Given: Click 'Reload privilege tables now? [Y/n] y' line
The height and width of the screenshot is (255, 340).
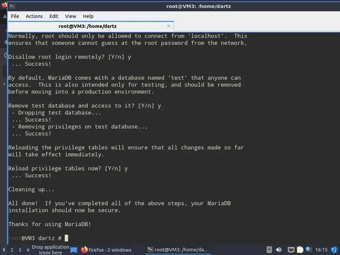Looking at the screenshot, I should tap(68, 168).
